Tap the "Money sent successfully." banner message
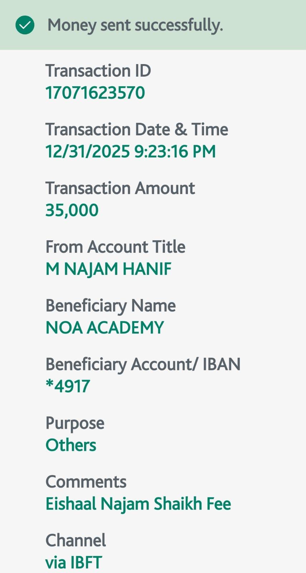Image resolution: width=306 pixels, height=573 pixels. tap(135, 25)
